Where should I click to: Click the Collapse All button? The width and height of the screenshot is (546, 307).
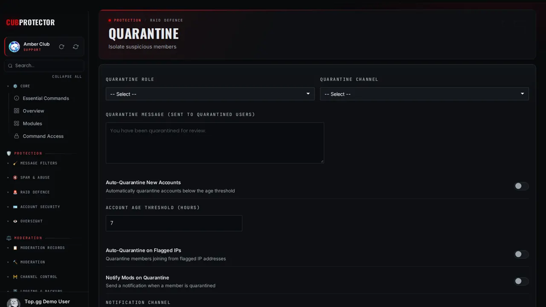(67, 77)
